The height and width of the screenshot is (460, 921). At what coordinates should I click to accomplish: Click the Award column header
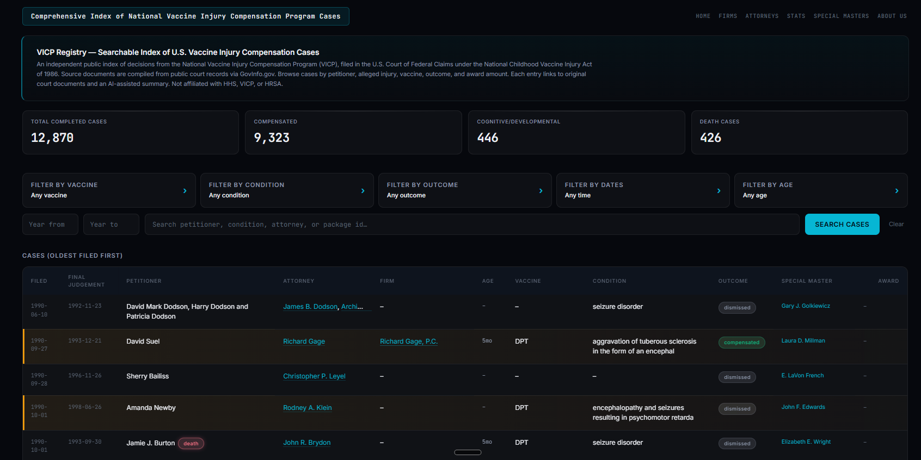coord(888,281)
